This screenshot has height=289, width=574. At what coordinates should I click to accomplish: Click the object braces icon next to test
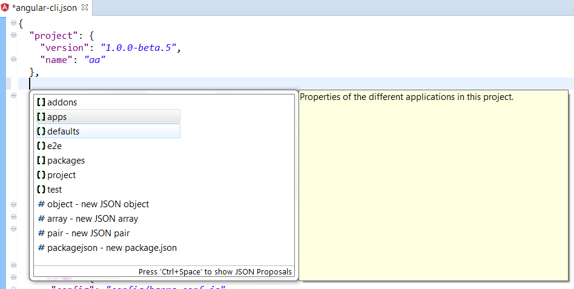[x=41, y=190]
